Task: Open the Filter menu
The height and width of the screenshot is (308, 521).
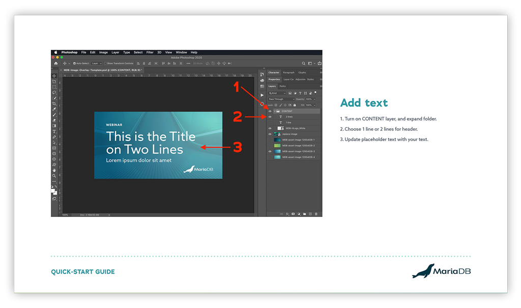Action: coord(150,52)
